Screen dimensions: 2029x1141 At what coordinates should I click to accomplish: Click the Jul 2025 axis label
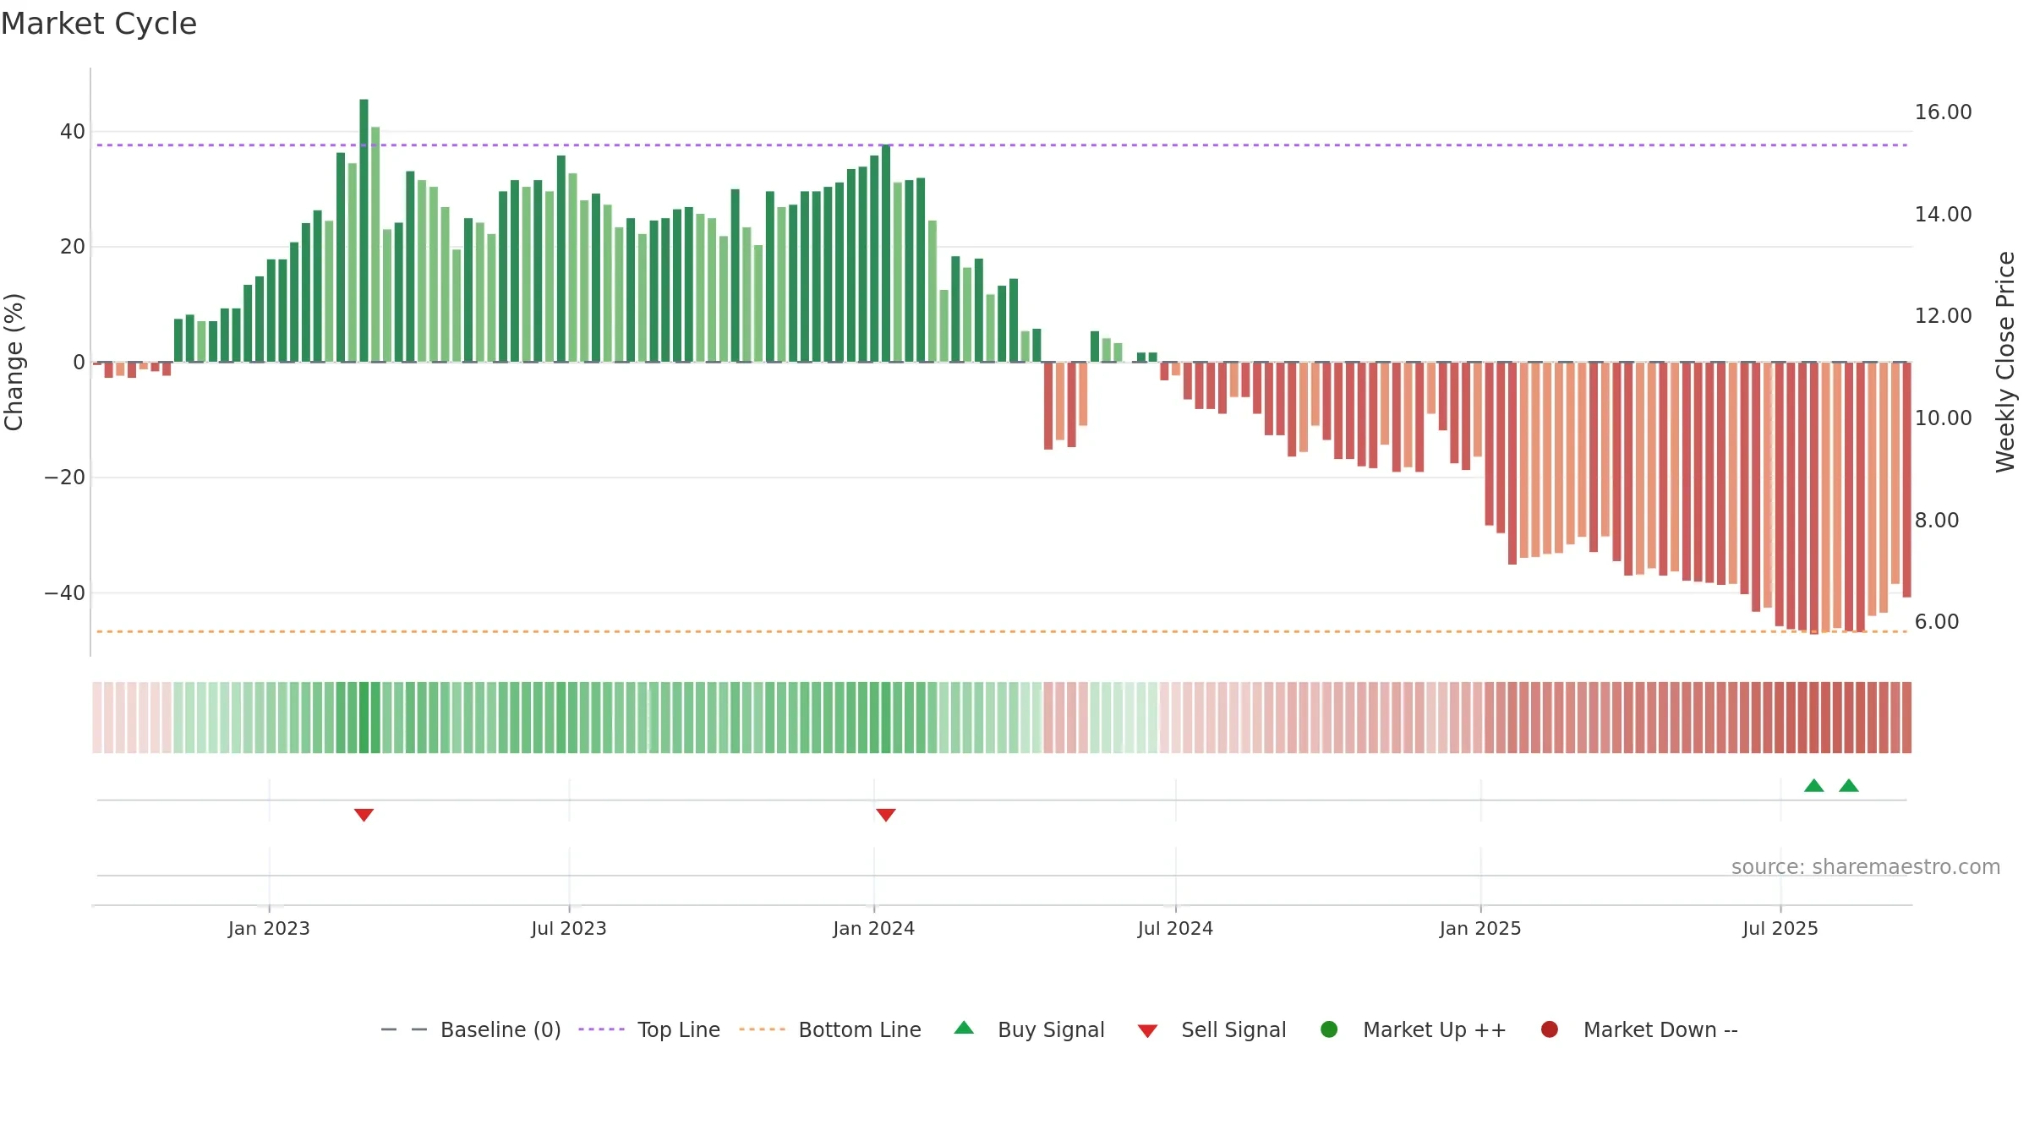pos(1780,928)
